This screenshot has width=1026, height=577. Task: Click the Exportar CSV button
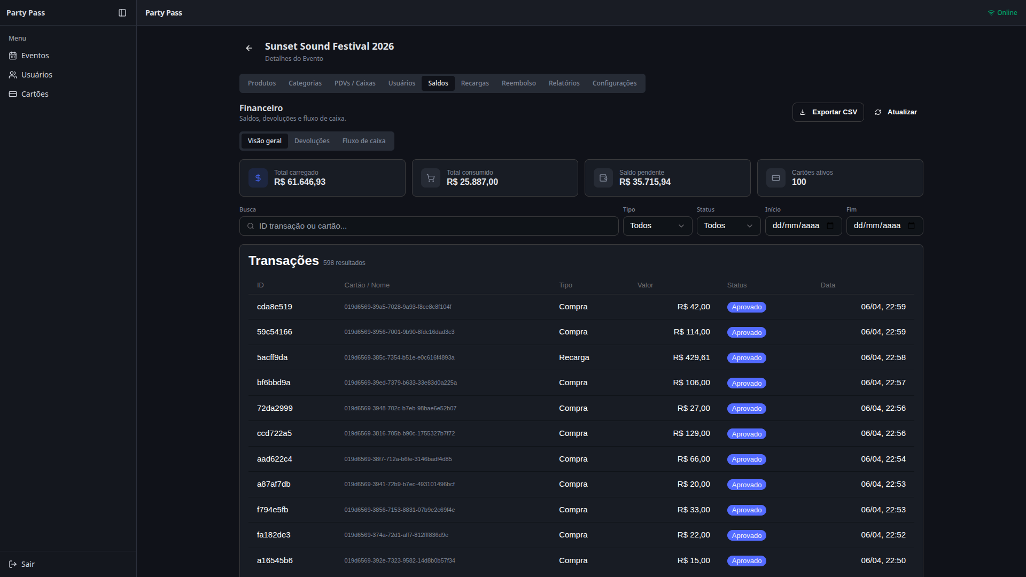click(828, 112)
